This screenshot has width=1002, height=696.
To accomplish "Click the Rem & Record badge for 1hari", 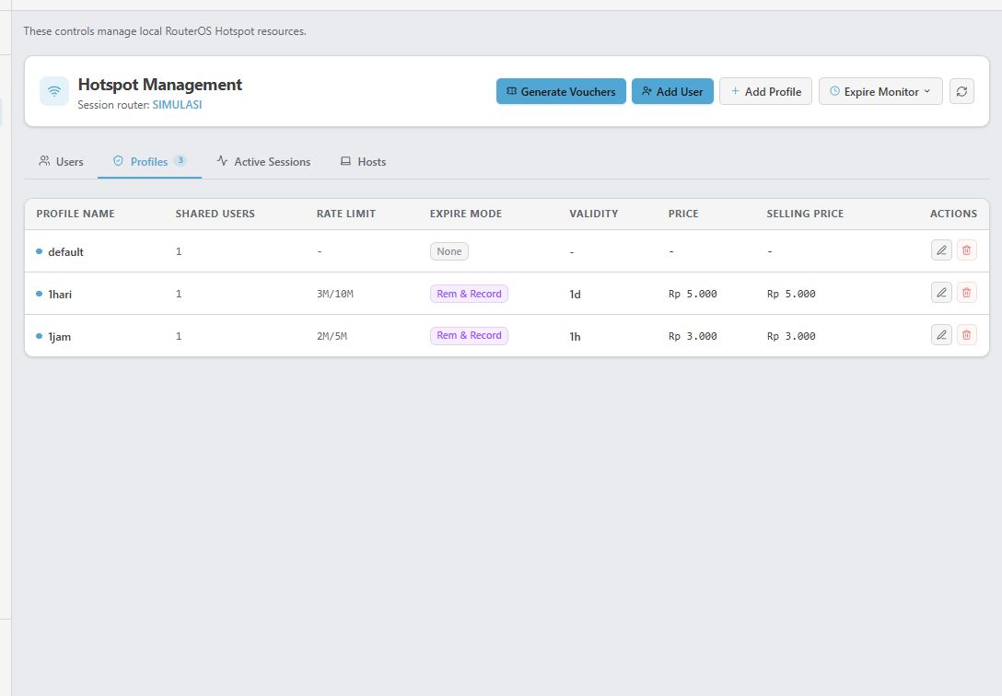I will [469, 294].
